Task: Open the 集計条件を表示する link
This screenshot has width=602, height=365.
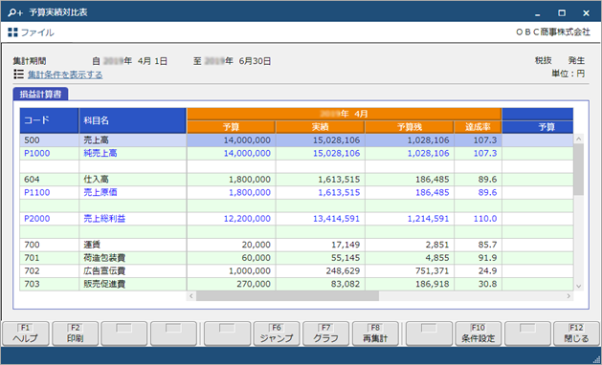Action: pyautogui.click(x=65, y=75)
